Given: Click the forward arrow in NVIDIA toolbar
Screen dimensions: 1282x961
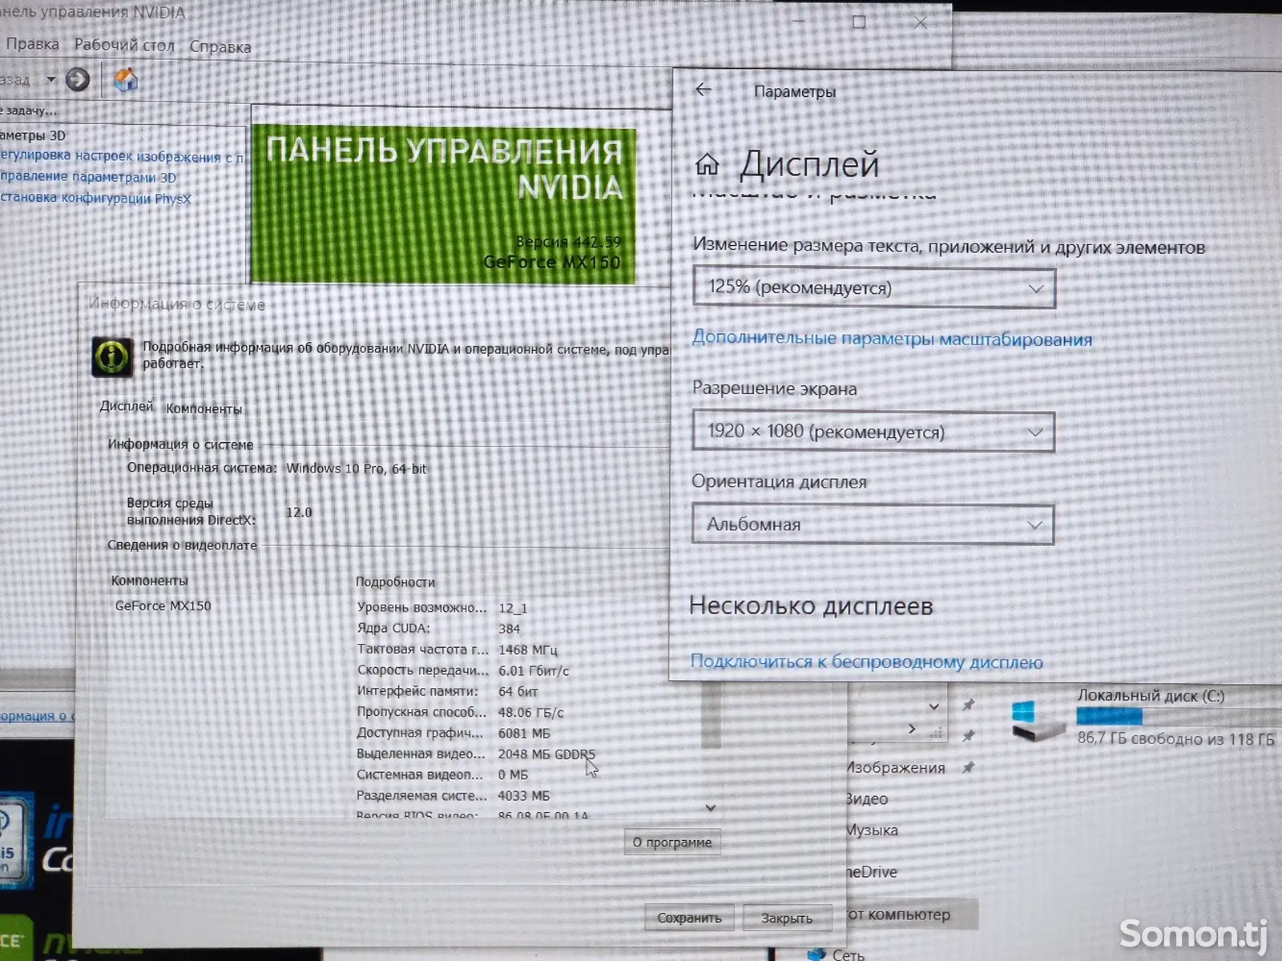Looking at the screenshot, I should pos(78,79).
